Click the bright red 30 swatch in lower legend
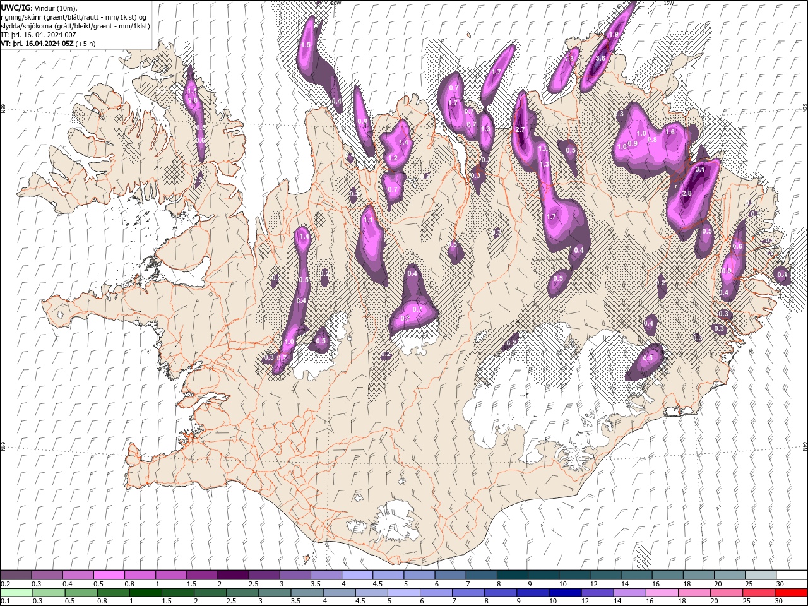The width and height of the screenshot is (808, 606). pyautogui.click(x=790, y=593)
